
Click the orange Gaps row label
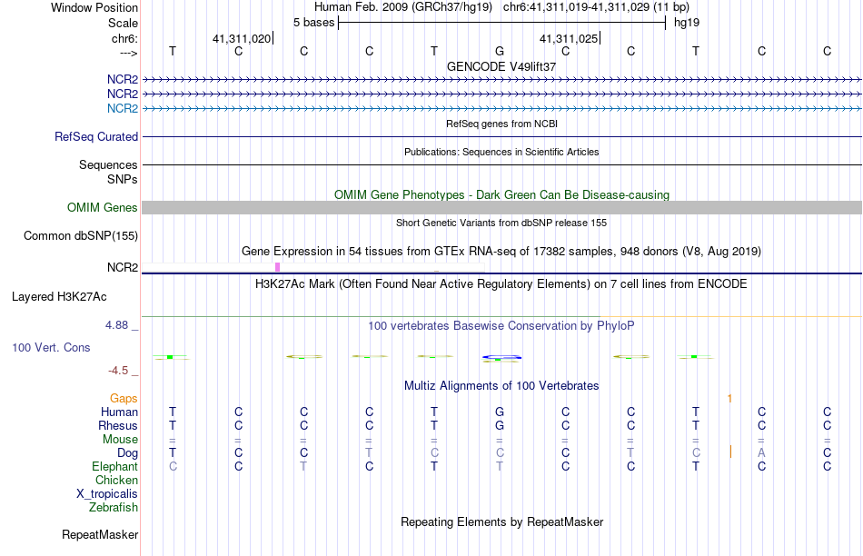(124, 399)
